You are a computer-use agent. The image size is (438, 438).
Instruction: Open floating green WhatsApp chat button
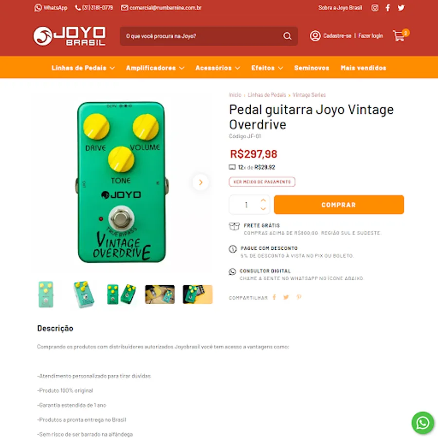[x=422, y=422]
